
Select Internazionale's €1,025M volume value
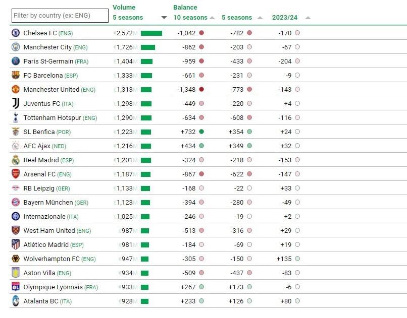pos(125,217)
